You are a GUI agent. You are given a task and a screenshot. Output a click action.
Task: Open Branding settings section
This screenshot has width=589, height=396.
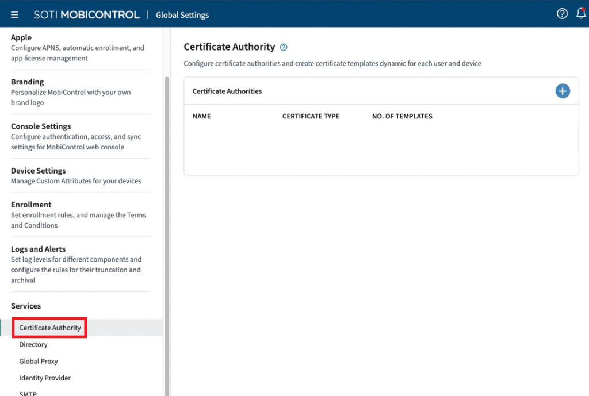pos(27,82)
